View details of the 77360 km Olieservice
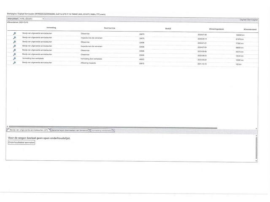 point(14,42)
